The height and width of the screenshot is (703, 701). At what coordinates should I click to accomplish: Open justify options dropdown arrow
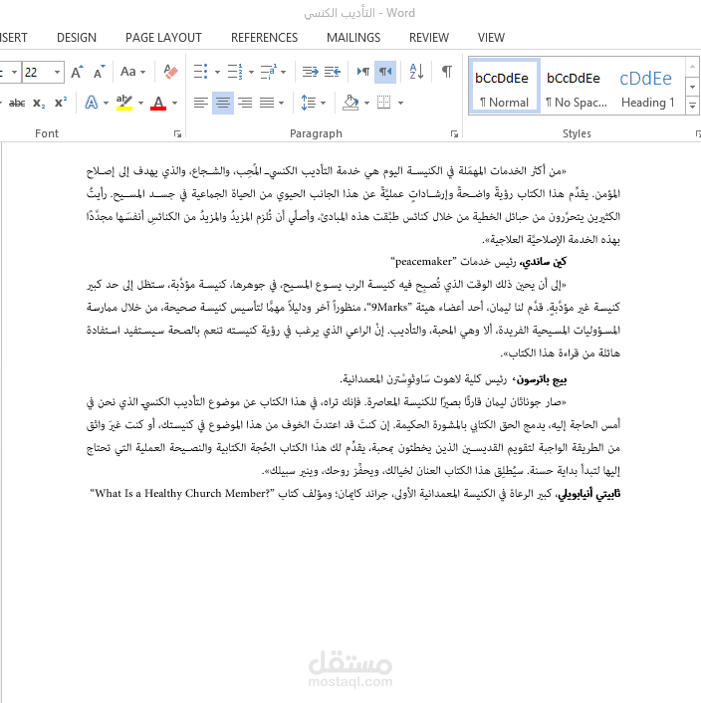[281, 104]
